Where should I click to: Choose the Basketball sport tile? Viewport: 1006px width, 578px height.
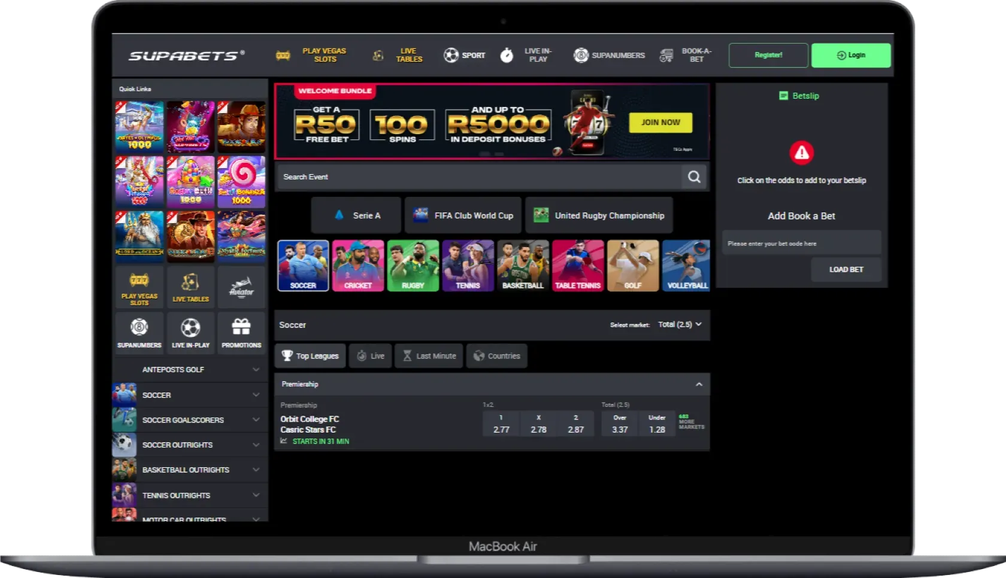[x=523, y=266]
